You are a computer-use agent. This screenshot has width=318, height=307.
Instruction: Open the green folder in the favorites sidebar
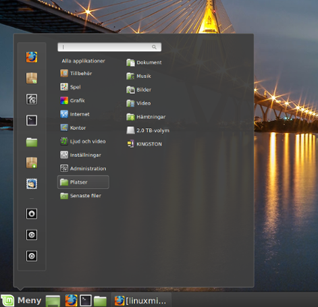click(32, 142)
